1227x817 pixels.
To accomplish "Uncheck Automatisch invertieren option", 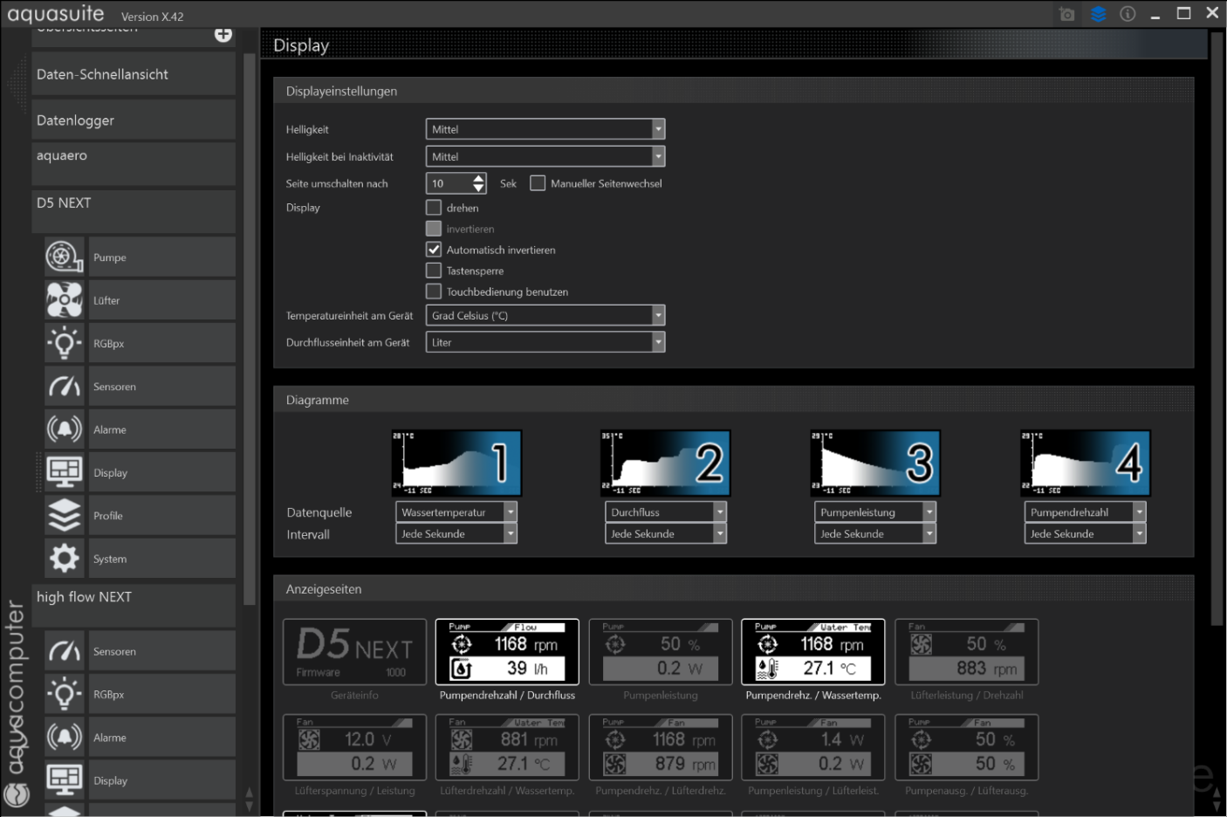I will [x=434, y=250].
